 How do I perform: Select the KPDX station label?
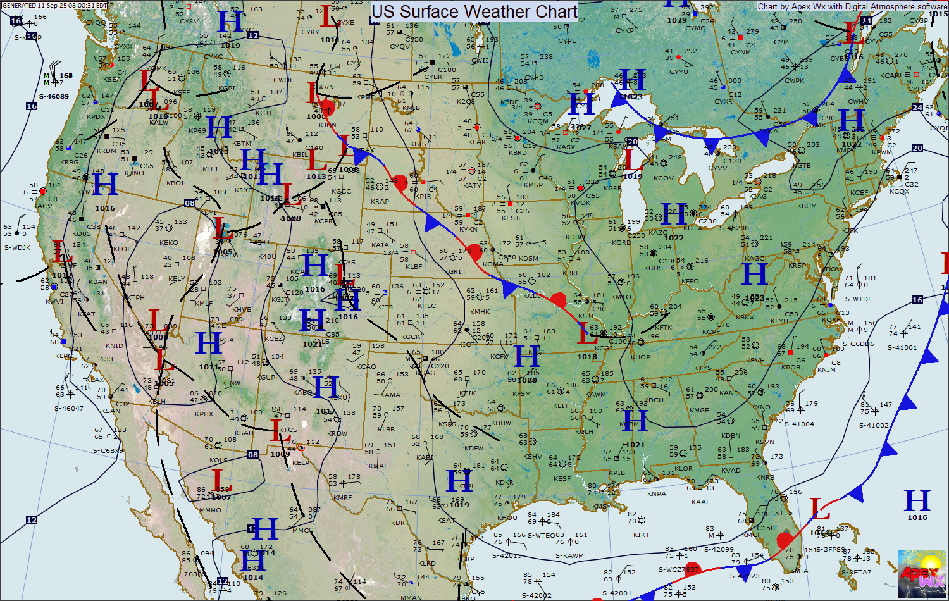[x=96, y=117]
